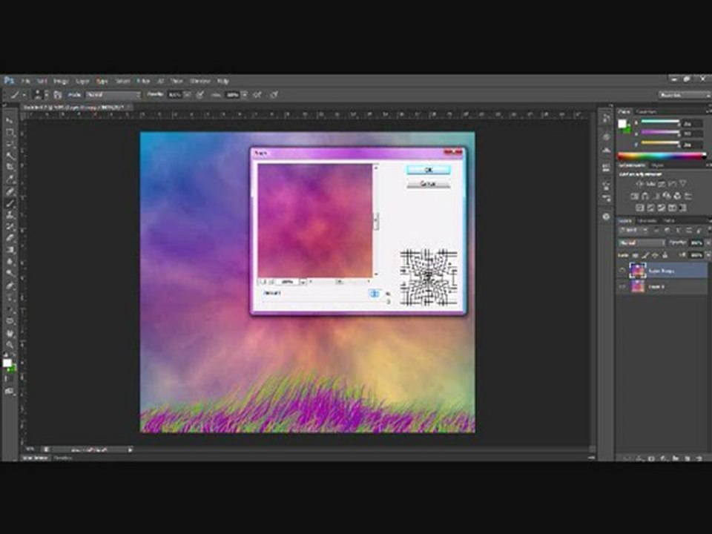712x534 pixels.
Task: Toggle lock position
Action: (x=655, y=256)
